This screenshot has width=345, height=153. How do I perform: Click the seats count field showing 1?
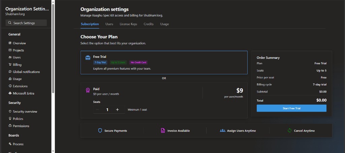coord(107,110)
